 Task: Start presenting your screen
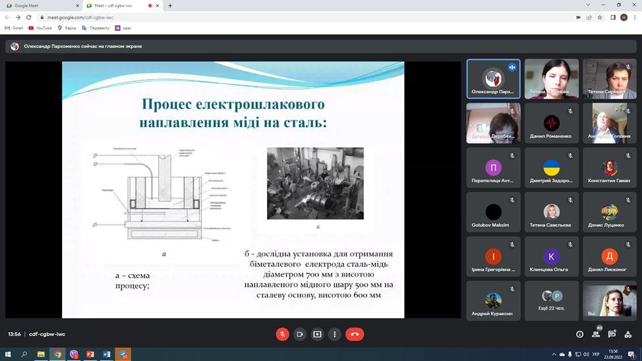tap(317, 335)
